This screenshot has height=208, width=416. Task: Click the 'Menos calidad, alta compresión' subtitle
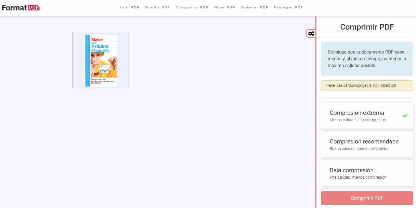358,120
